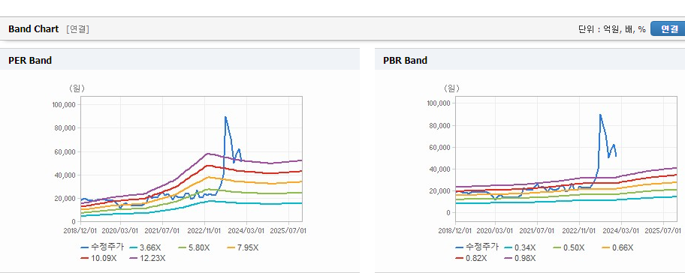685x273 pixels.
Task: Click 100,000 y-axis label in PER Band
Action: point(64,105)
